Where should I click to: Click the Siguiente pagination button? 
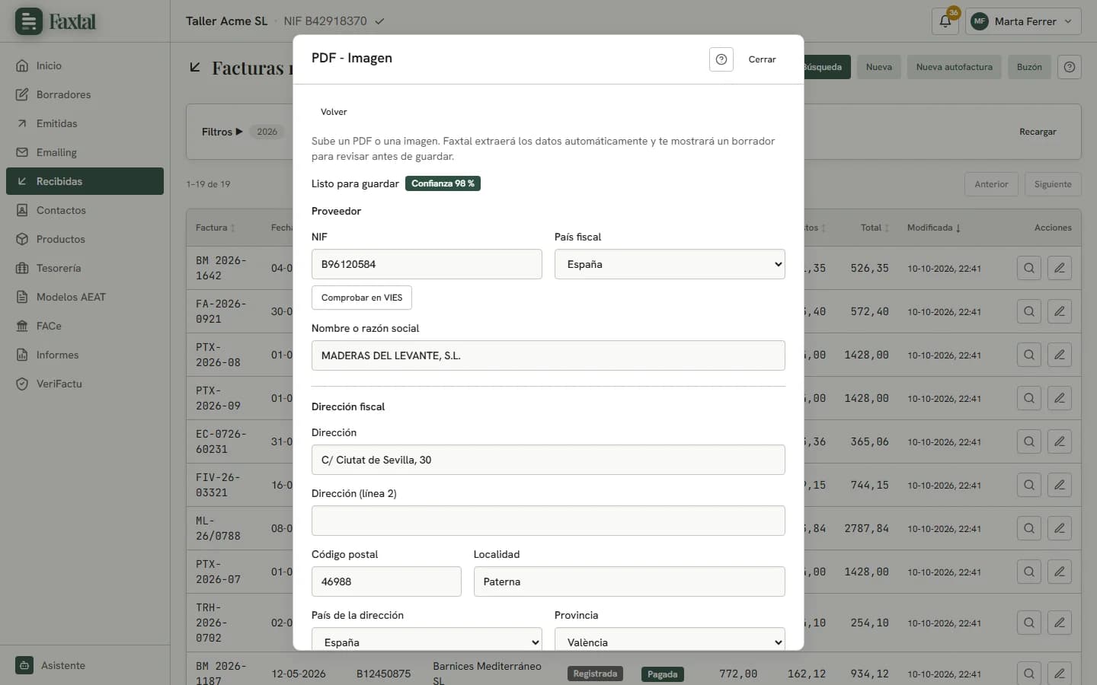pyautogui.click(x=1053, y=184)
